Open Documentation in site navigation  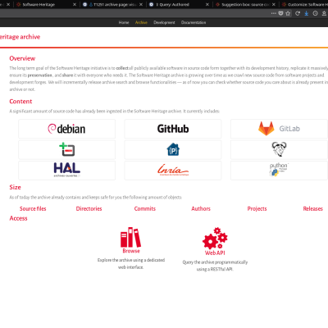[x=194, y=22]
